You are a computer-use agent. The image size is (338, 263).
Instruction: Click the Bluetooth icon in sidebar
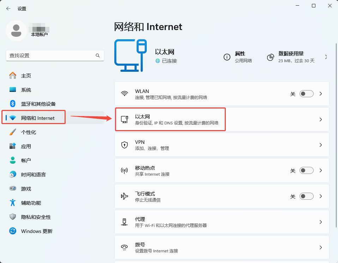click(13, 104)
